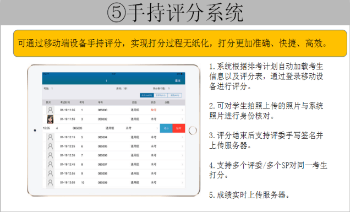Click the 状态 column header
This screenshot has height=212, width=350.
click(x=154, y=102)
